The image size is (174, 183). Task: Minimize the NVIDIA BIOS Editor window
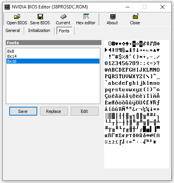[128, 7]
